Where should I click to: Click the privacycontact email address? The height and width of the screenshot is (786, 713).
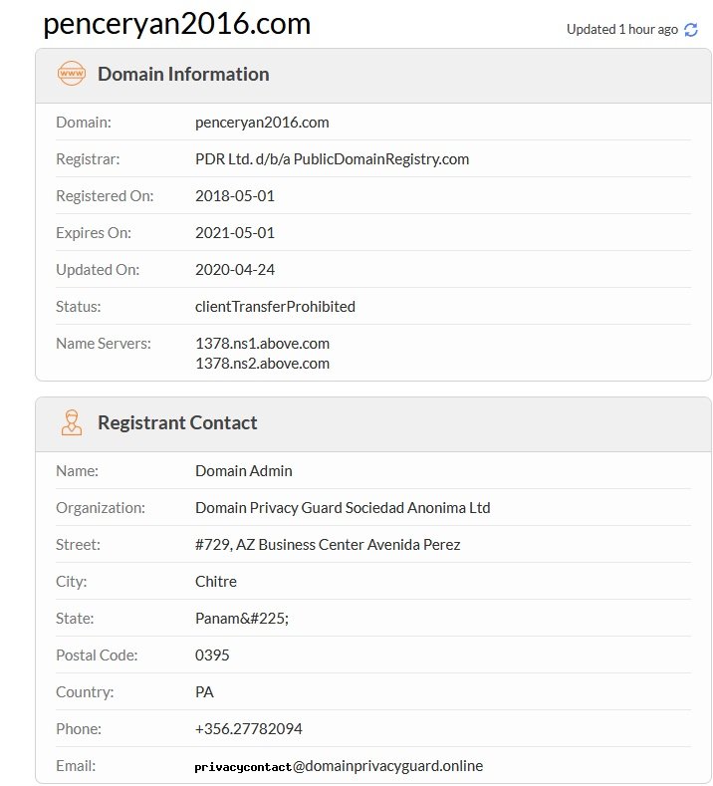coord(339,766)
